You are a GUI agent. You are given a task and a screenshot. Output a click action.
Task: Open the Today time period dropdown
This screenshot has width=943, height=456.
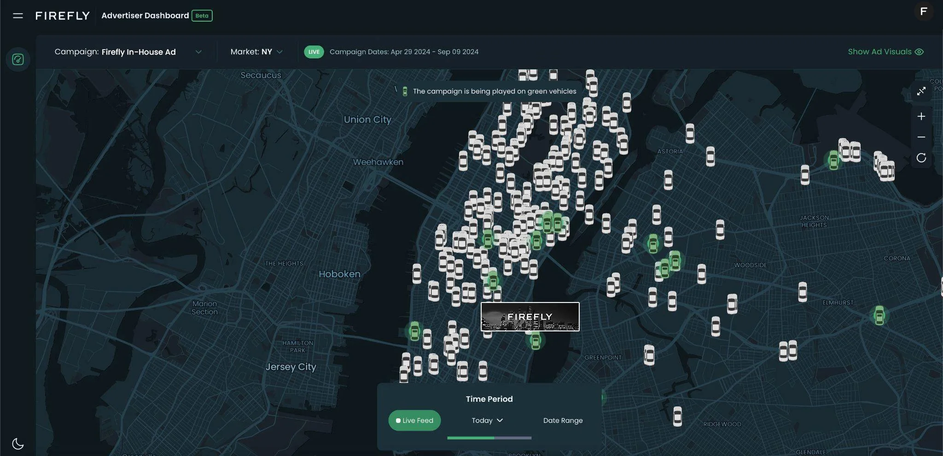tap(486, 420)
